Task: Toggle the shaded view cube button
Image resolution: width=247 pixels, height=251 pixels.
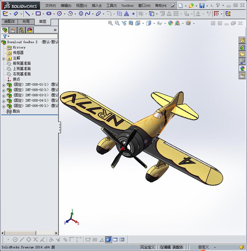Action: coord(108,239)
